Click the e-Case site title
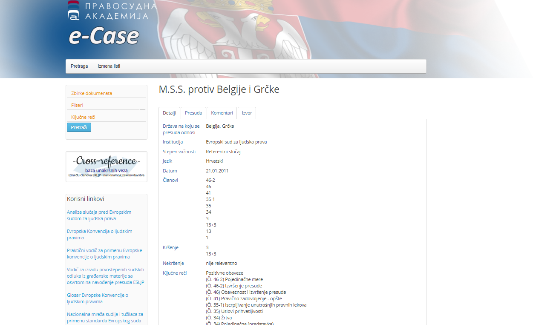The height and width of the screenshot is (330, 533). pos(104,37)
